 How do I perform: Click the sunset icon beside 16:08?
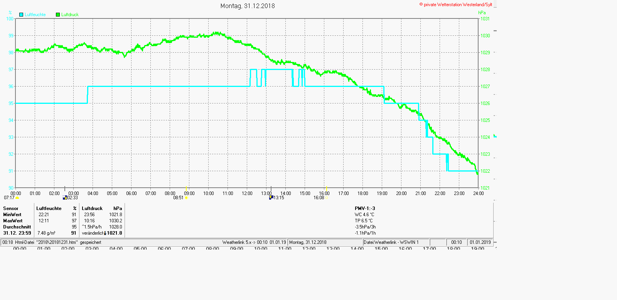[327, 198]
